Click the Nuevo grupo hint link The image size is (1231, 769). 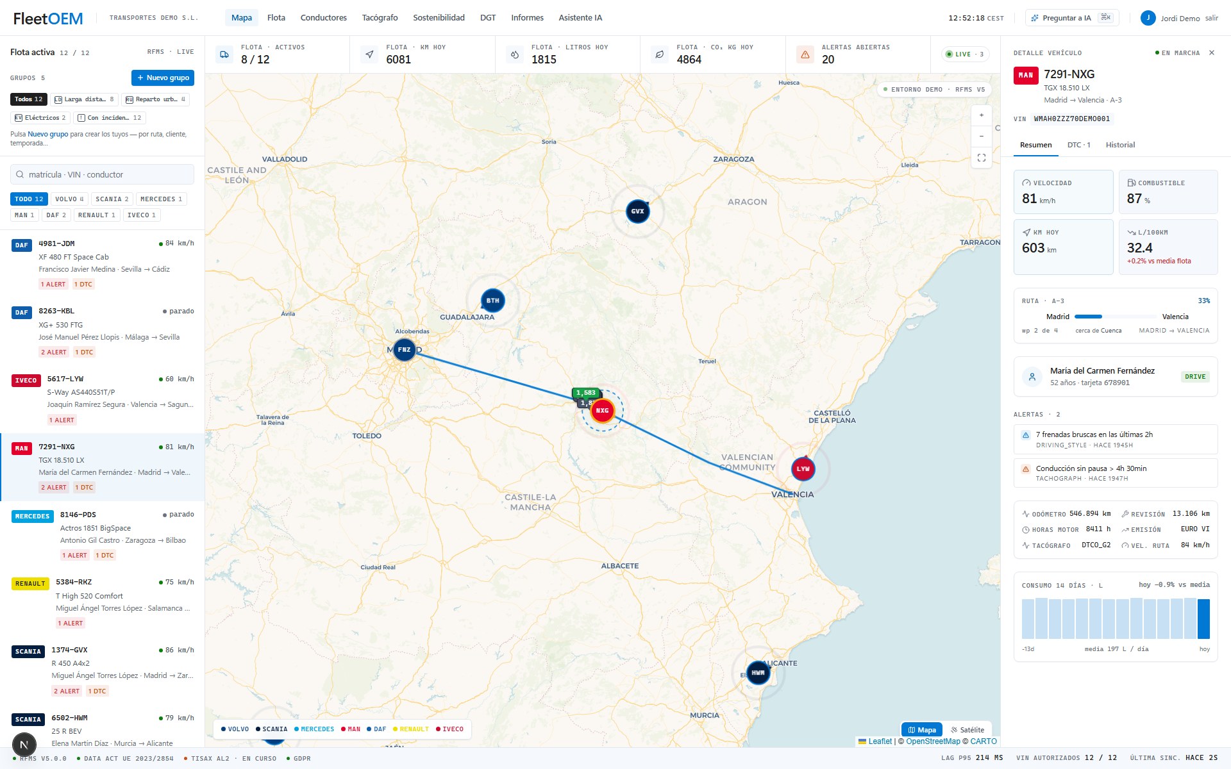point(47,135)
